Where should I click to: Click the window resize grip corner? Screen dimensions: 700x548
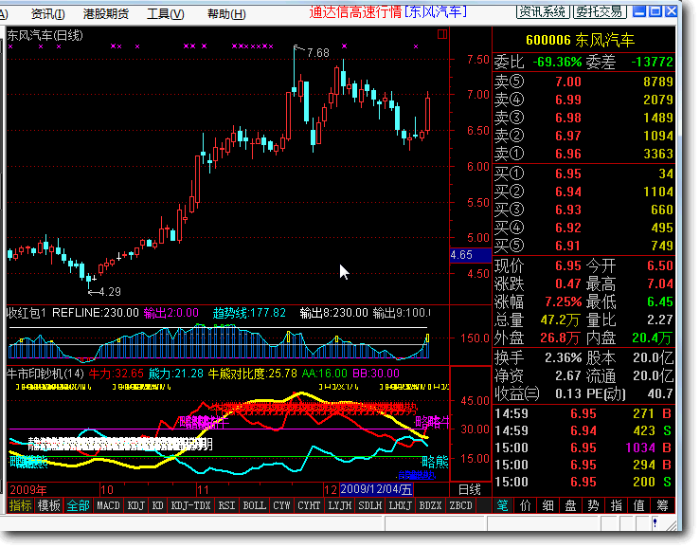671,525
